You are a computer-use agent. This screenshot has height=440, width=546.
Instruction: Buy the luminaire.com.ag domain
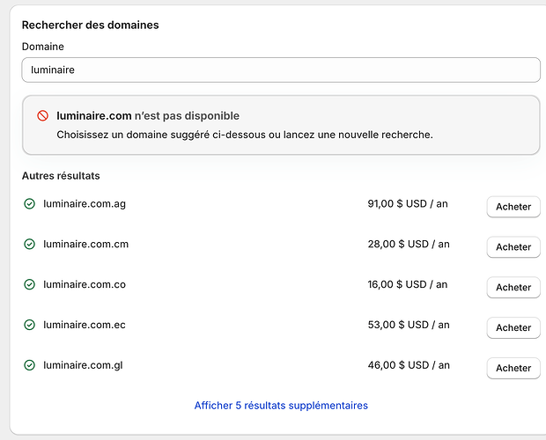click(x=513, y=207)
